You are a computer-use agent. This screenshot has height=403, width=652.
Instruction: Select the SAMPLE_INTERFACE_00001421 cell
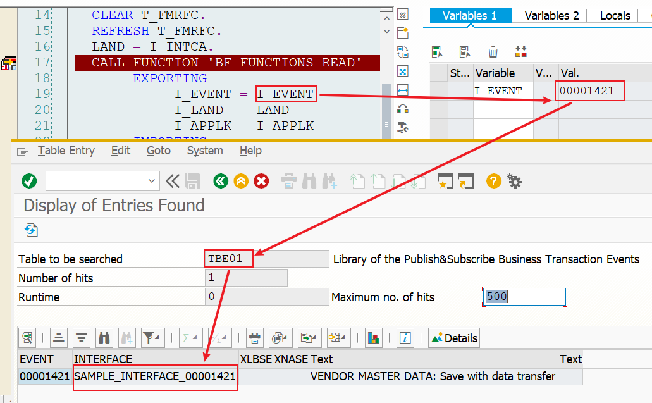155,376
